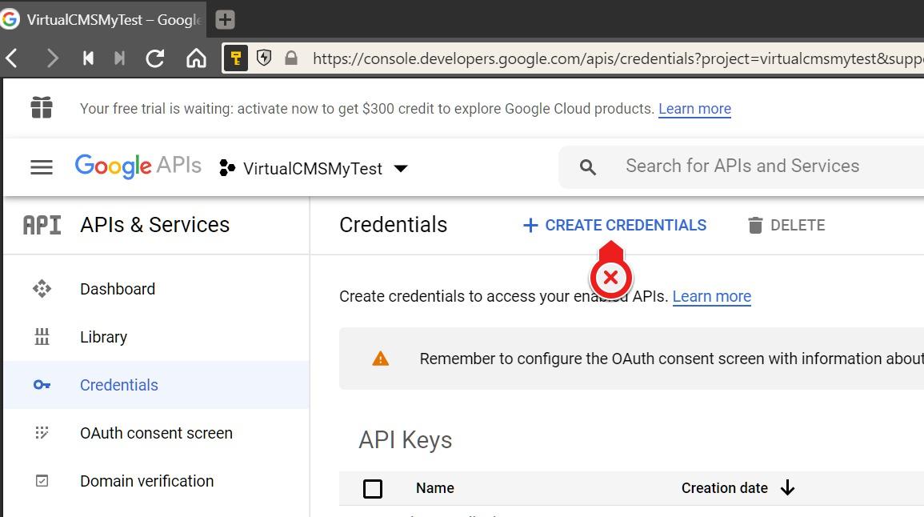Open Dashboard in sidebar
Screen dimensions: 924x517
pos(118,289)
